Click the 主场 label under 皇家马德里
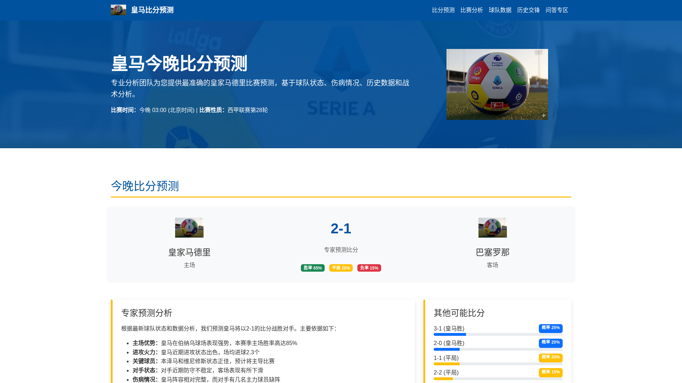Image resolution: width=682 pixels, height=383 pixels. pyautogui.click(x=189, y=265)
